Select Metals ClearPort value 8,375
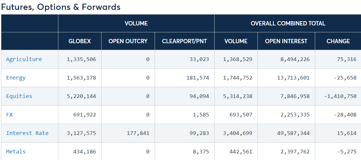Image resolution: width=361 pixels, height=160 pixels. point(201,151)
